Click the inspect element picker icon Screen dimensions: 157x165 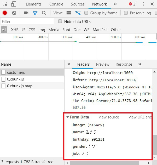pos(5,4)
